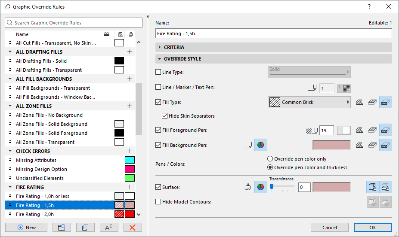Click the Cancel button

pyautogui.click(x=330, y=228)
